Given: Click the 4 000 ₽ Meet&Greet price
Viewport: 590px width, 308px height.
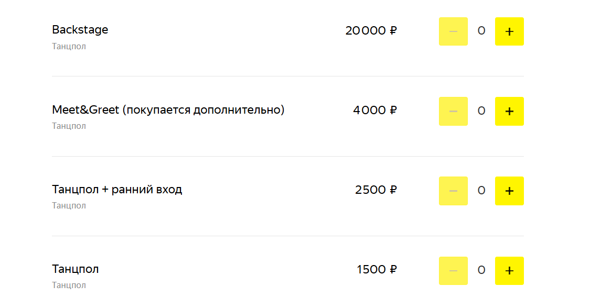Looking at the screenshot, I should coord(374,110).
